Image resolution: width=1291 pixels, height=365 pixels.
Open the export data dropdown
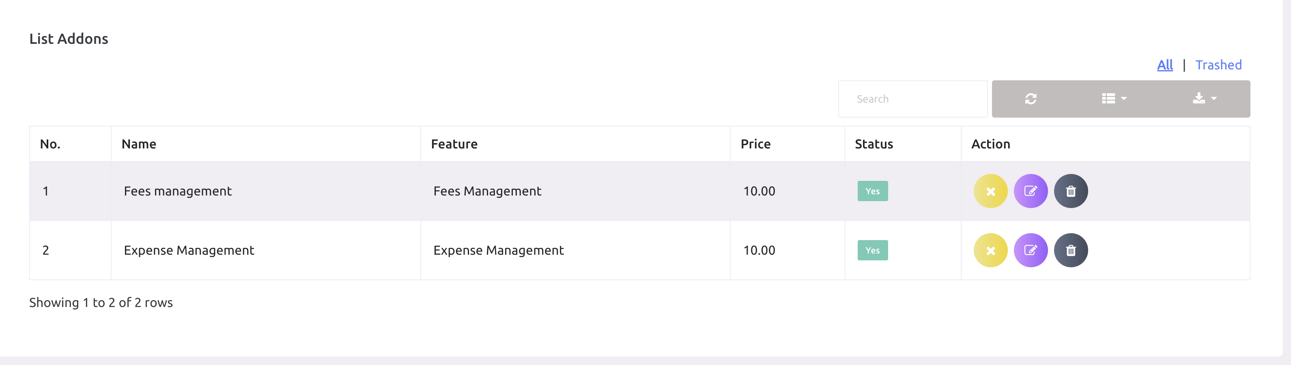[x=1204, y=99]
